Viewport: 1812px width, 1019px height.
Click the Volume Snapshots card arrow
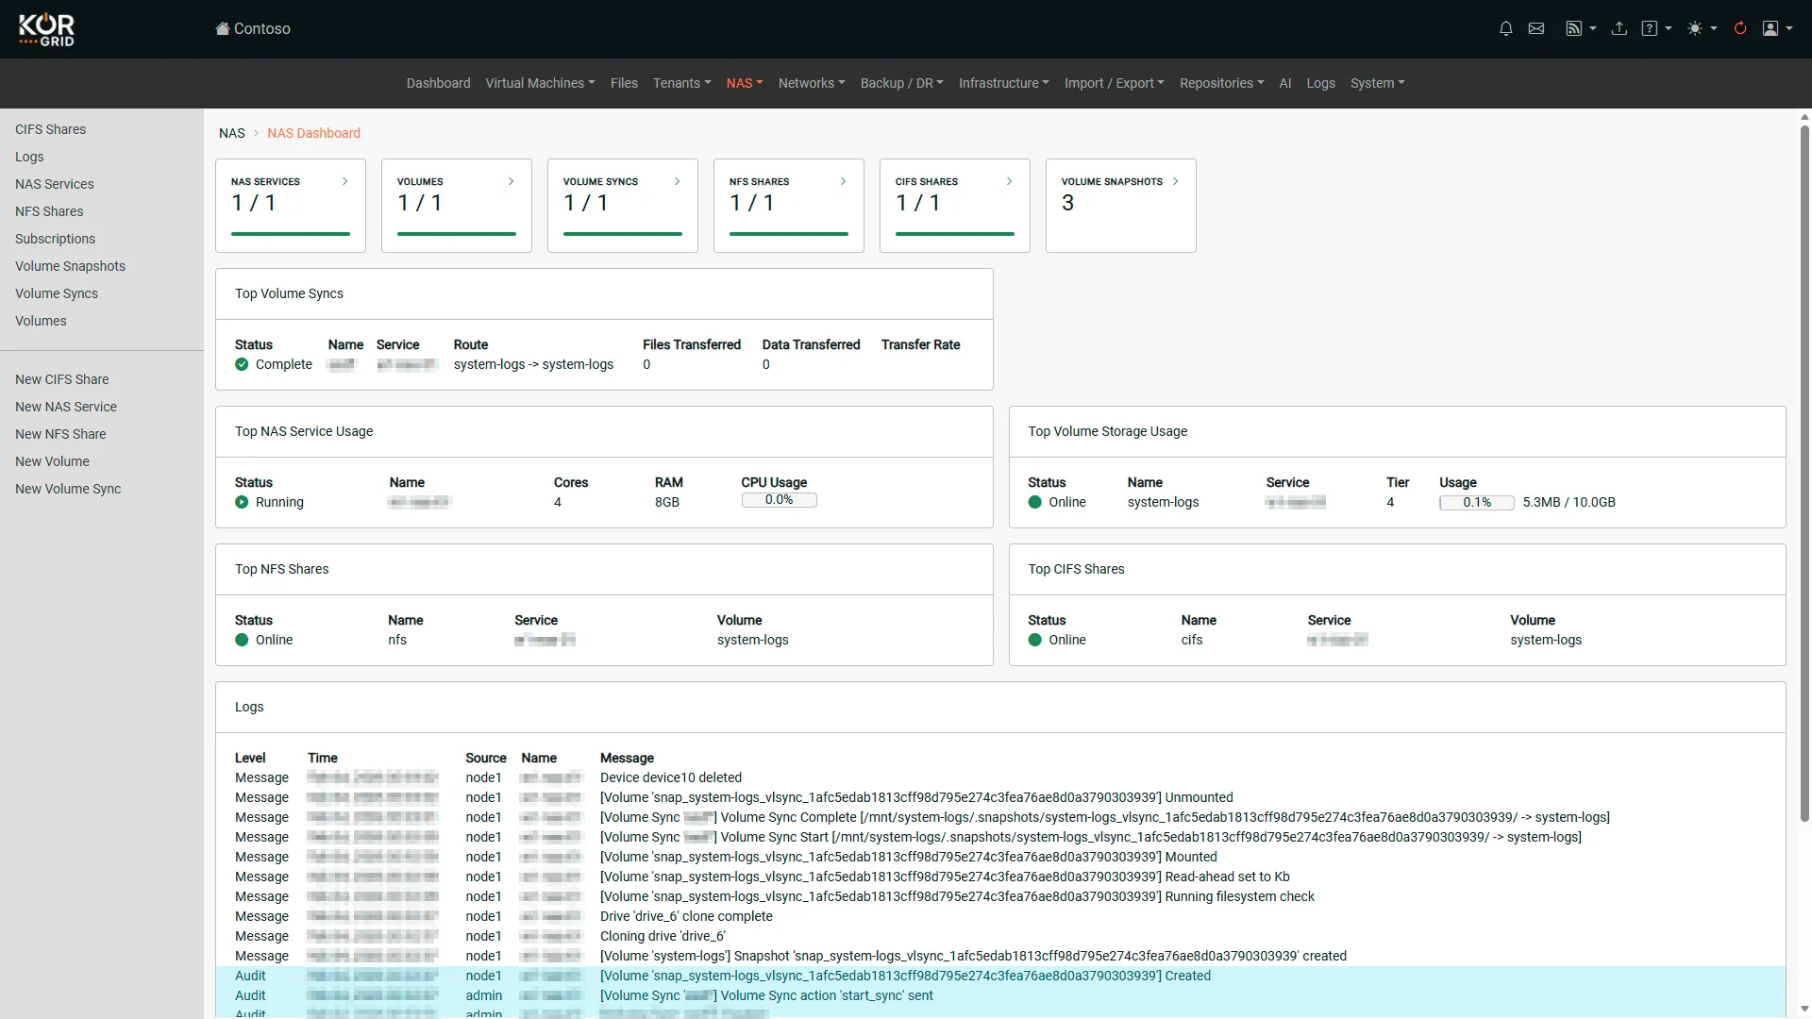click(x=1175, y=181)
